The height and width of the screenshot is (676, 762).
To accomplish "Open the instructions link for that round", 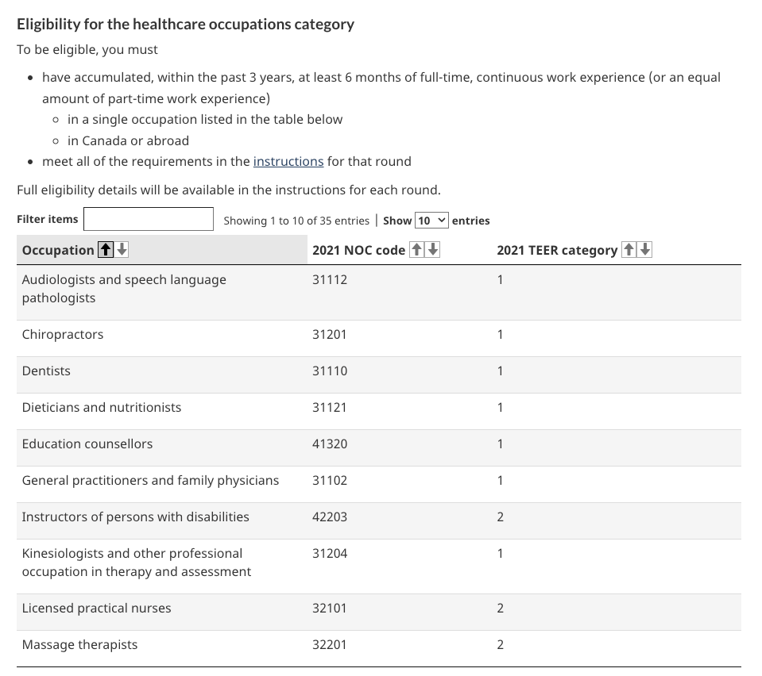I will point(288,161).
